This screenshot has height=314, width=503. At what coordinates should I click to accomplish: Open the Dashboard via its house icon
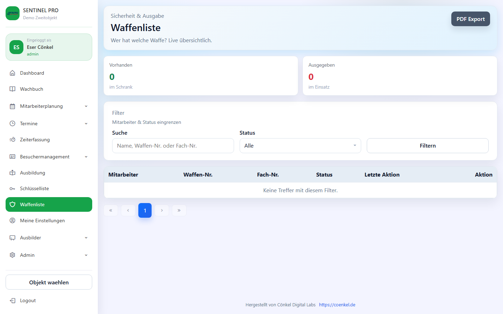point(12,73)
